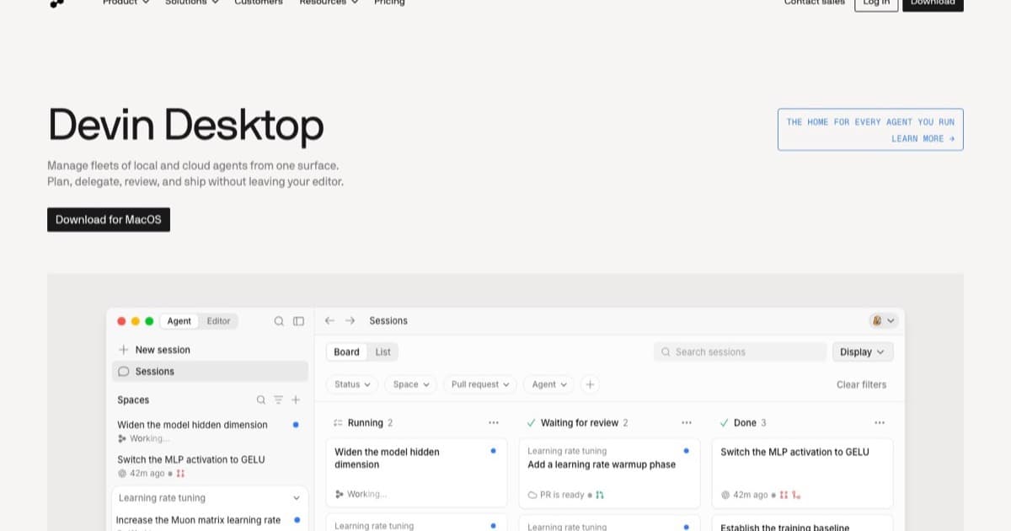Click the cloud icon beside PR is ready
The image size is (1011, 531).
[532, 495]
